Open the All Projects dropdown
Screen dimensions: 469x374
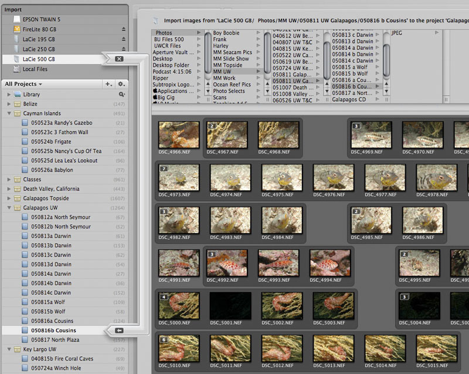point(23,84)
